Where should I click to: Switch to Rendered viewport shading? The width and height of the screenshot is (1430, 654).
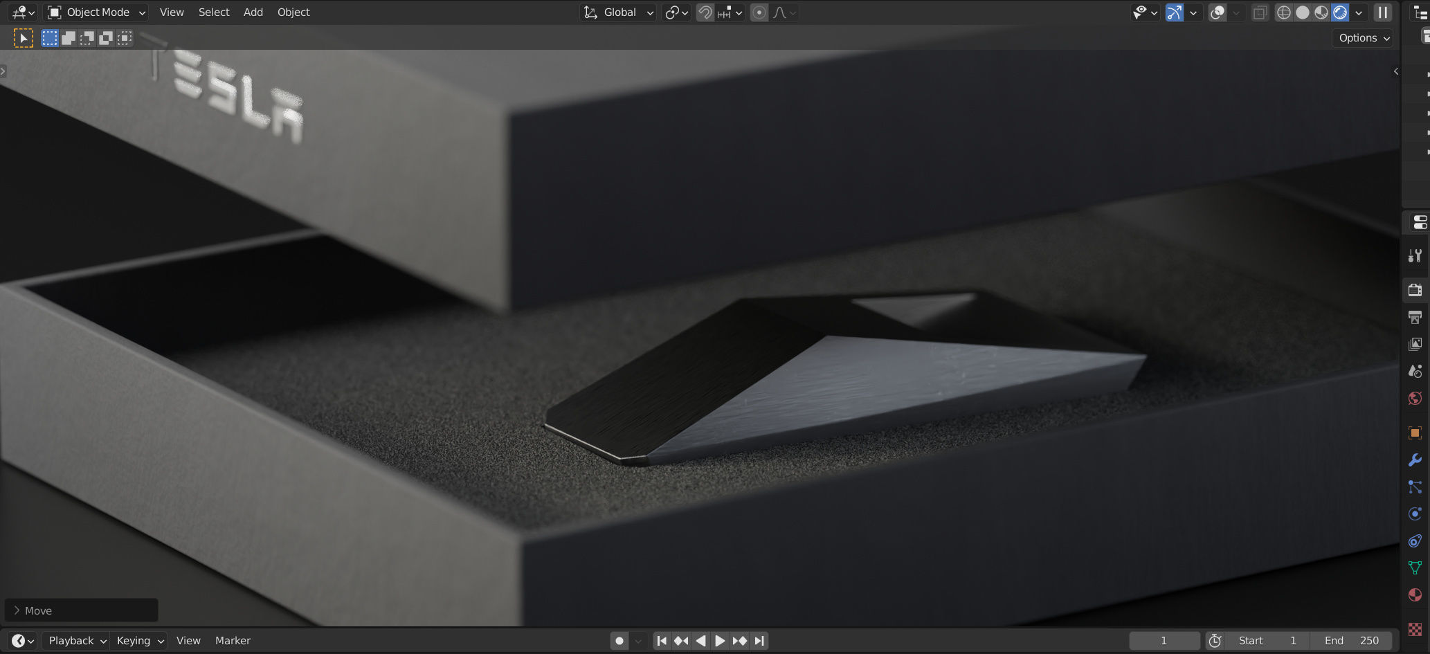[1340, 12]
